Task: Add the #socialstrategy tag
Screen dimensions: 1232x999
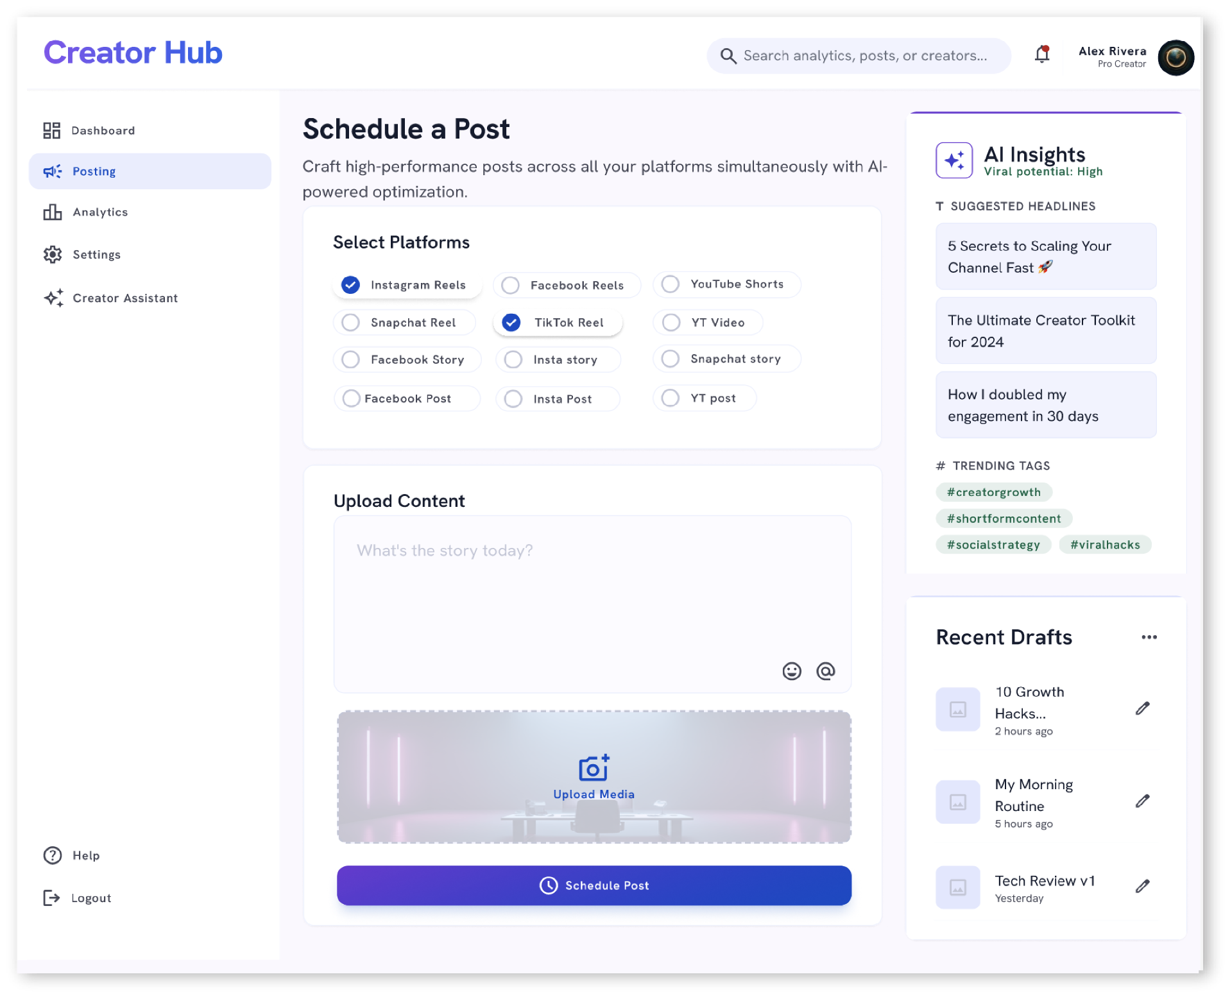Action: (x=993, y=545)
